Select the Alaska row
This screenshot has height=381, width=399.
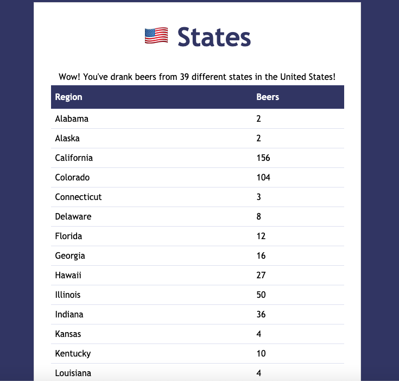(198, 139)
